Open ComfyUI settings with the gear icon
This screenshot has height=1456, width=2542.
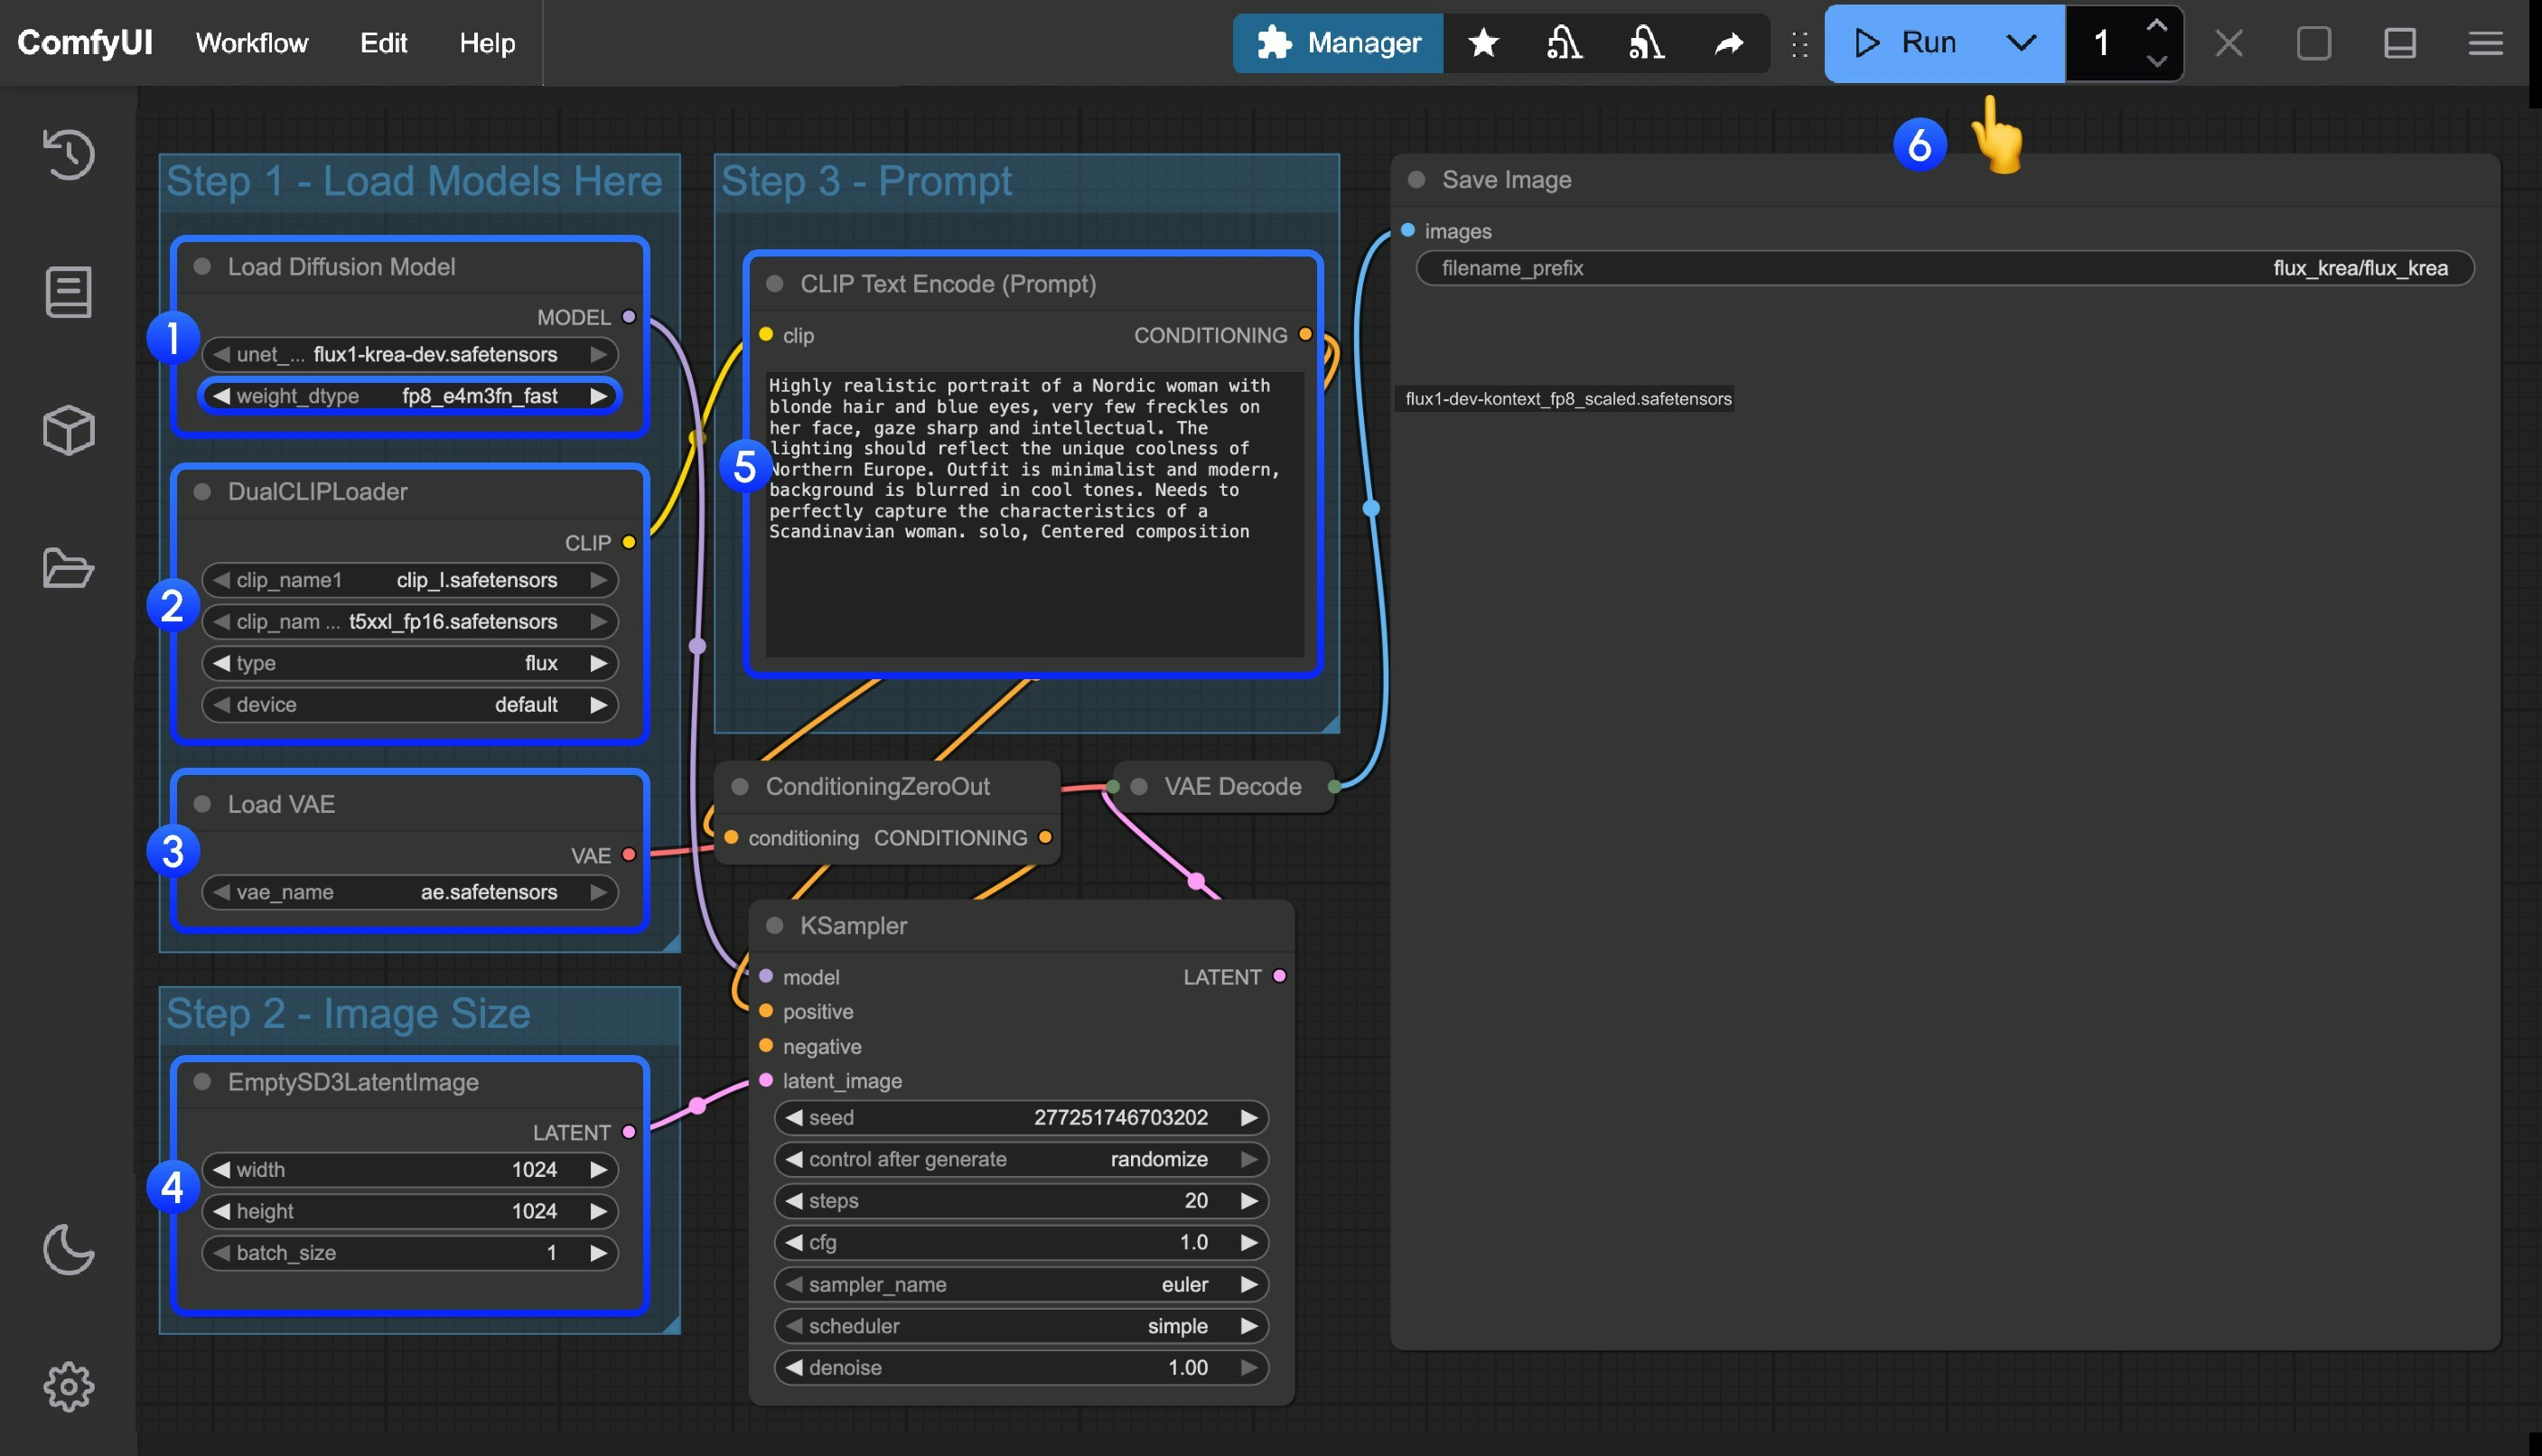[x=68, y=1387]
